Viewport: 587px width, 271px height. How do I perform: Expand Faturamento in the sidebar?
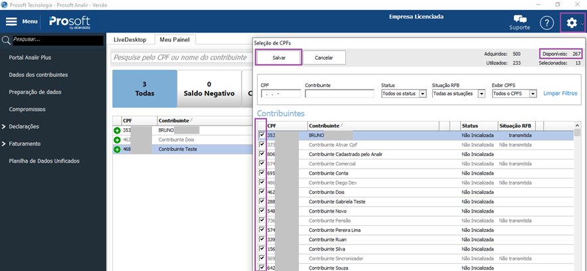4,143
